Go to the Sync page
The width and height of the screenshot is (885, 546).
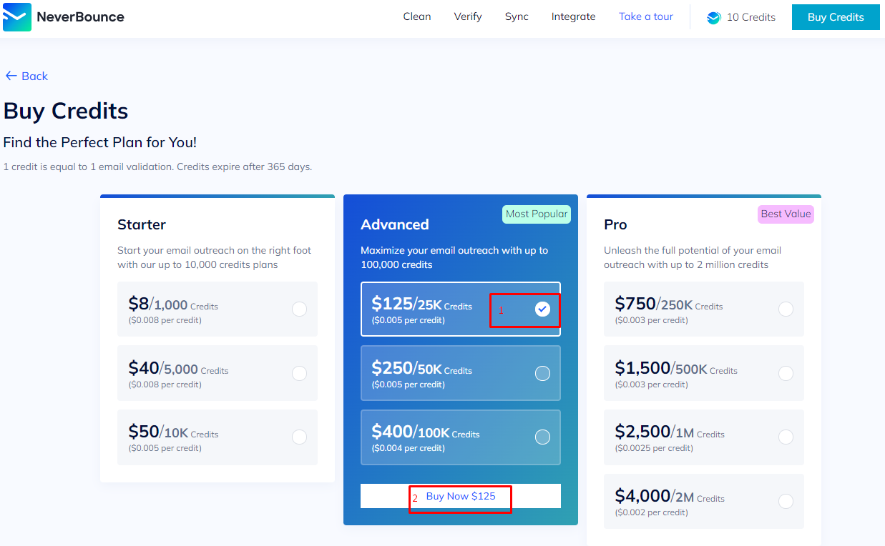coord(517,16)
